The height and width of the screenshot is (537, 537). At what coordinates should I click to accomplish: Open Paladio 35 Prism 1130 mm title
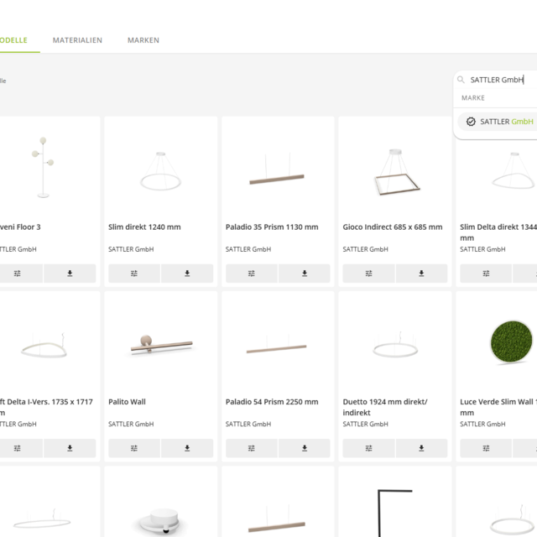pos(272,227)
